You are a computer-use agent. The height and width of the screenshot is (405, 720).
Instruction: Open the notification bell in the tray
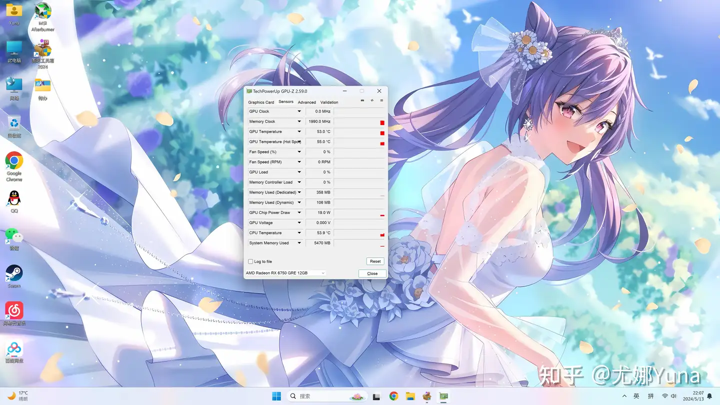[x=709, y=396]
